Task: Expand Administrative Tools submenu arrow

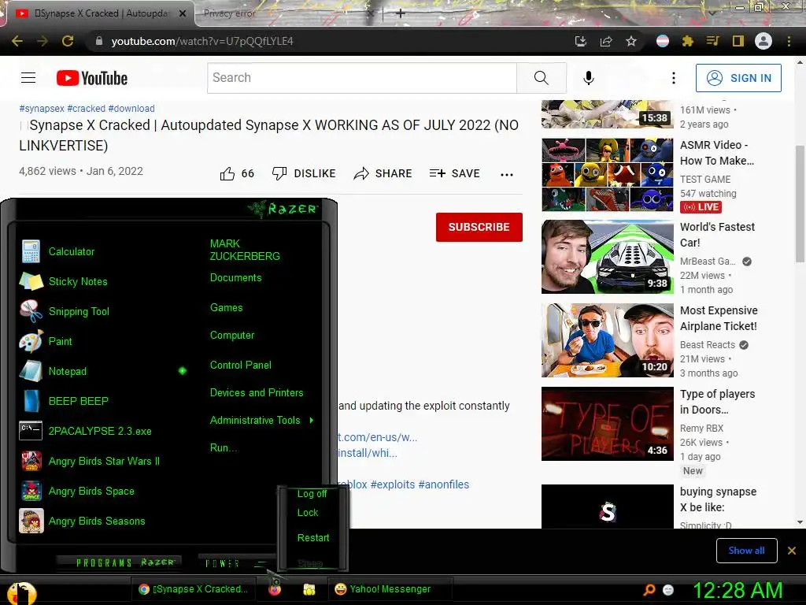Action: tap(312, 421)
